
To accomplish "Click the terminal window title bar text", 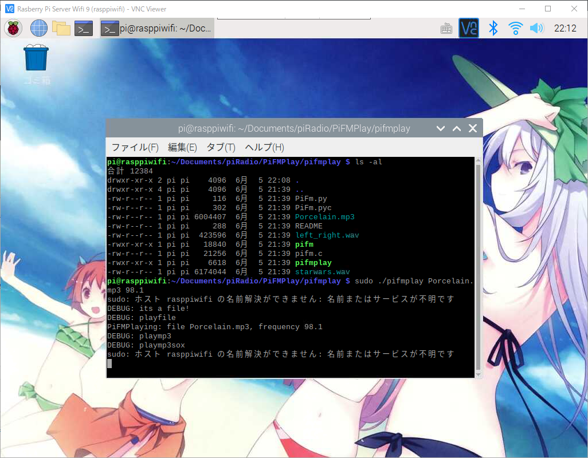I will point(294,128).
